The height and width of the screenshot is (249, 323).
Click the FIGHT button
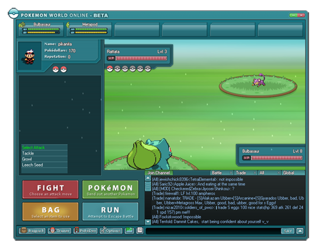point(50,190)
